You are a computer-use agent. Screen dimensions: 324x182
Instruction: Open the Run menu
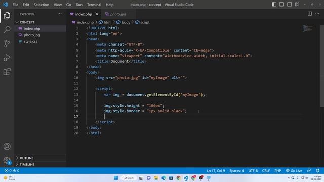[x=79, y=5]
